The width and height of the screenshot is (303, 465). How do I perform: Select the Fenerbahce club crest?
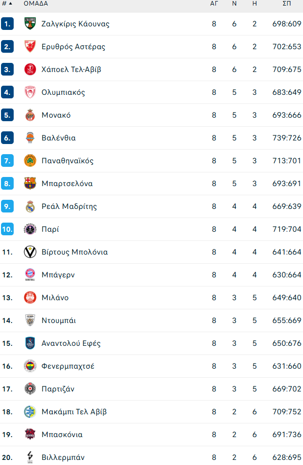[x=30, y=366]
